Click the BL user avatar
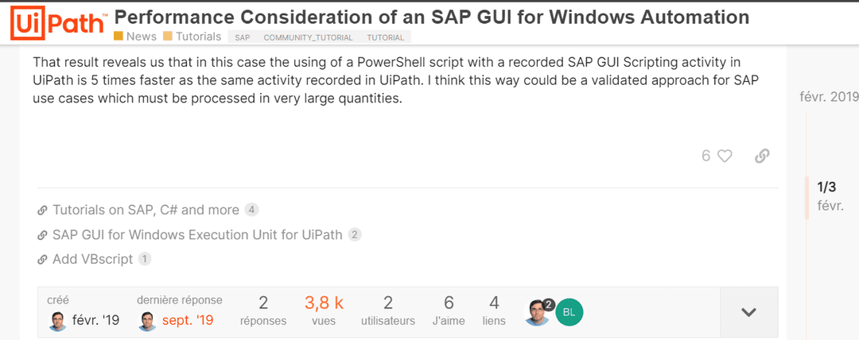Screen dimensions: 859x340 [569, 312]
